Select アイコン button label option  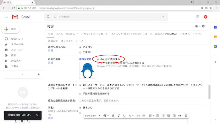click(x=80, y=47)
